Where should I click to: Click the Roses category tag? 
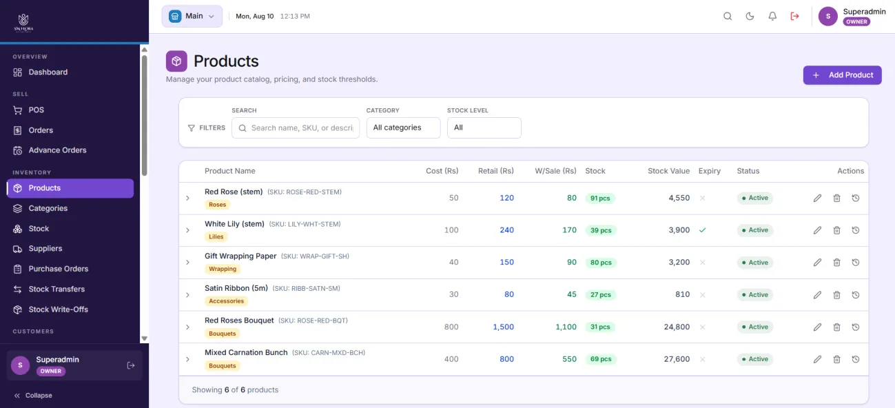tap(217, 205)
